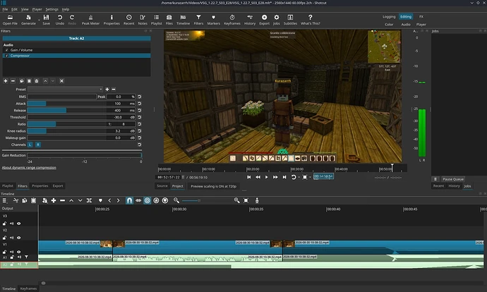Open the Notes panel
Screen dimensions: 487x292
(143, 20)
